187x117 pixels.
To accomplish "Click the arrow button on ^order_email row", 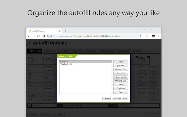I will [156, 70].
